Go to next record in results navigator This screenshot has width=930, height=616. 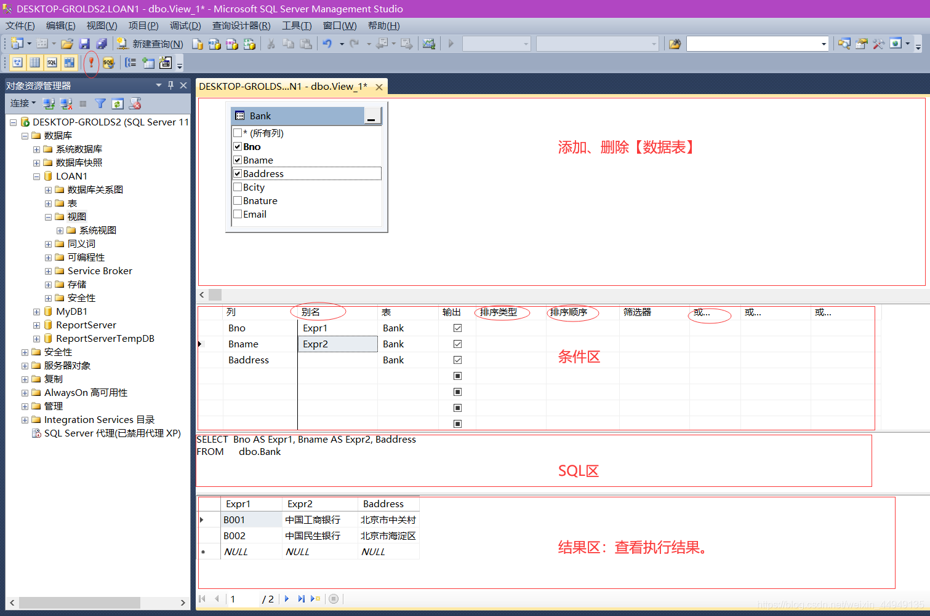(x=287, y=599)
